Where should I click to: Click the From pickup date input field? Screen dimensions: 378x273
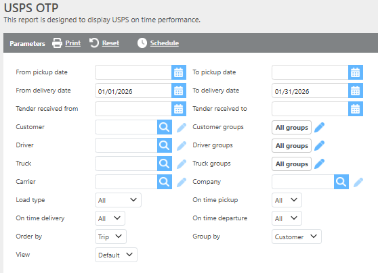(x=133, y=72)
